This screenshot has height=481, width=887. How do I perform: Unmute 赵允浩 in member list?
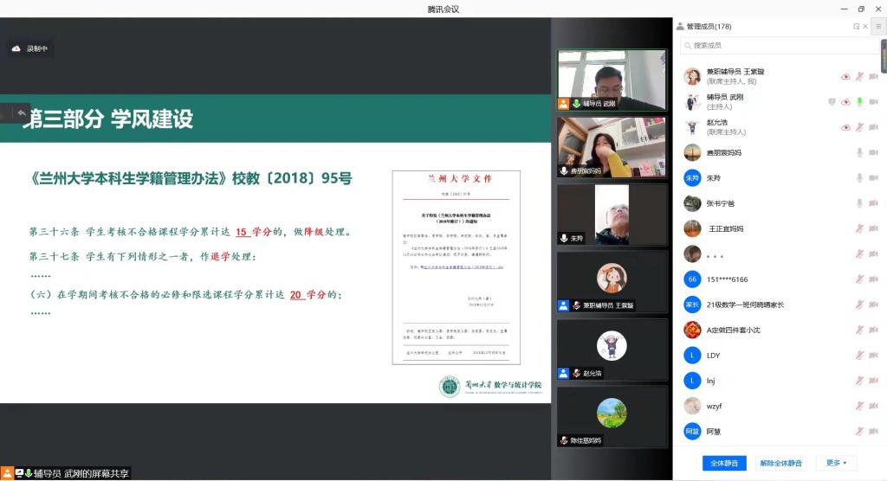[x=859, y=127]
